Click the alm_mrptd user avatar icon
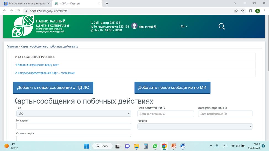This screenshot has width=269, height=151. tap(134, 26)
